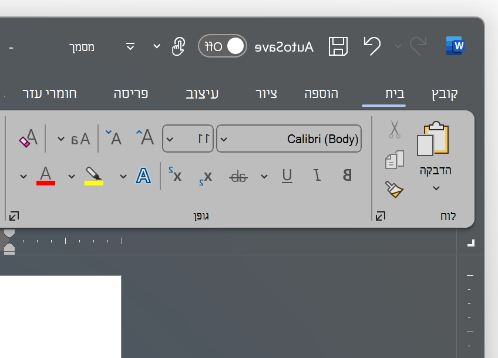Open the ציור (Draw) tab
Screen dimensions: 498x358
(x=266, y=94)
